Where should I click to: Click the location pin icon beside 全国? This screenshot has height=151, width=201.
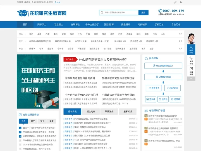[56, 3]
